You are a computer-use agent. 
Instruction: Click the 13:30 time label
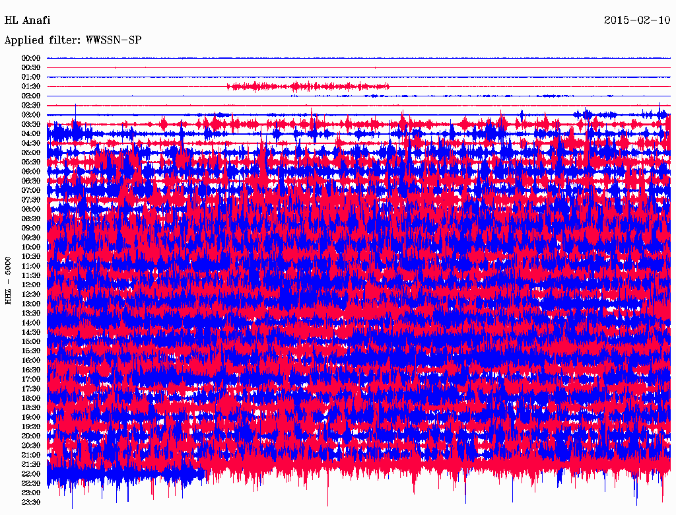coord(30,313)
